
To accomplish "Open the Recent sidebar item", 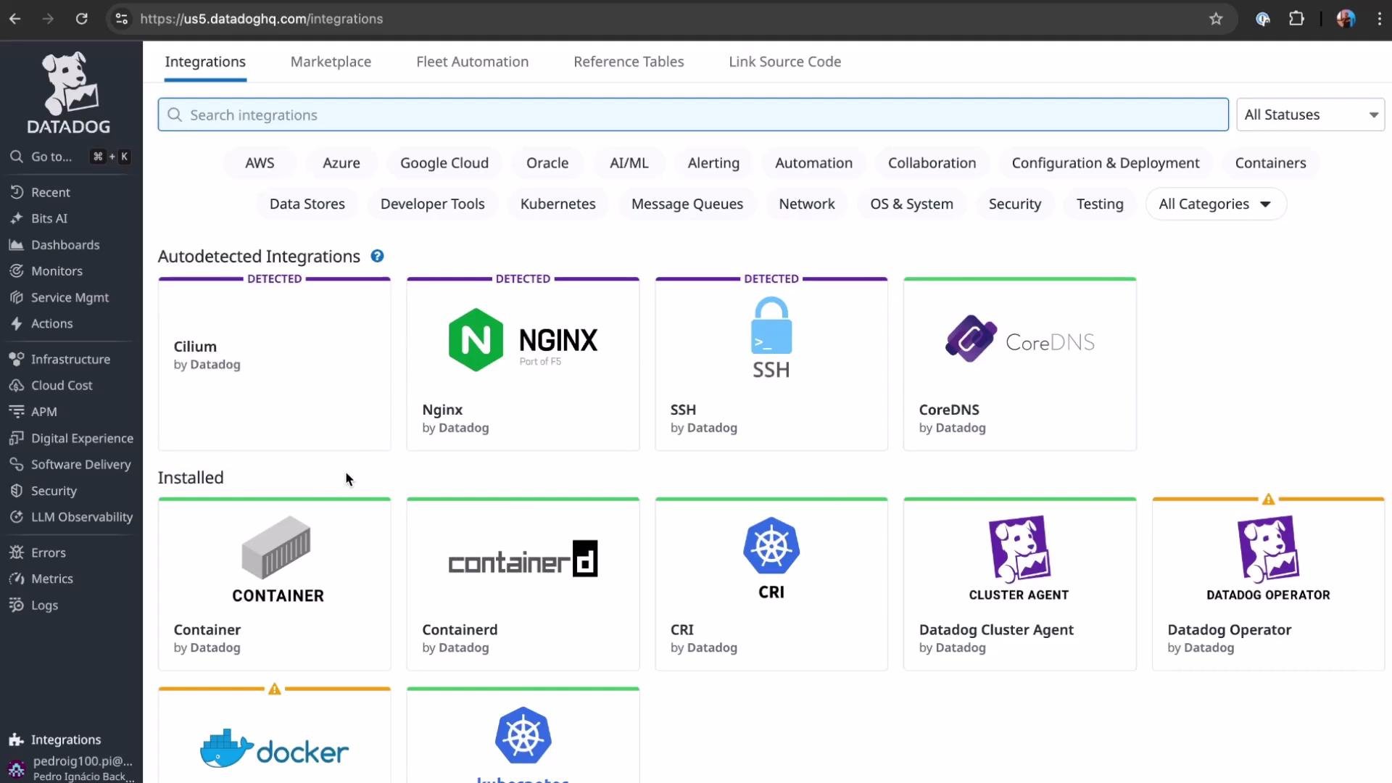I will point(50,192).
